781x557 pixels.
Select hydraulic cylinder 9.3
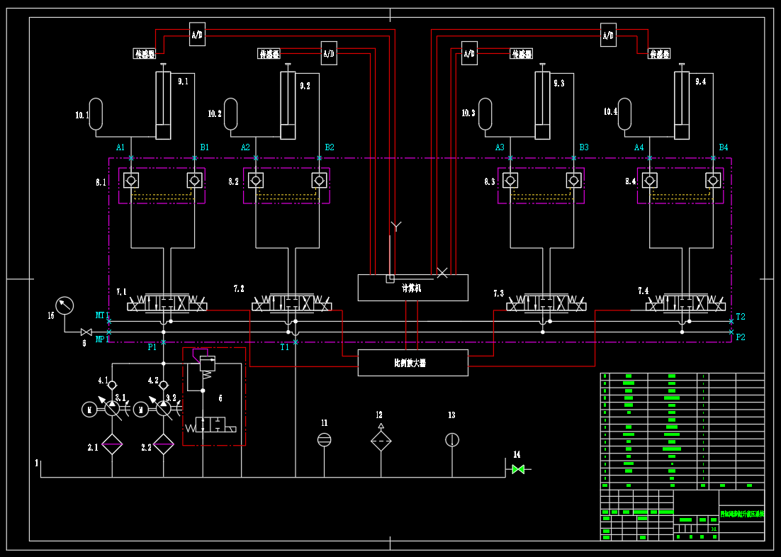[542, 101]
